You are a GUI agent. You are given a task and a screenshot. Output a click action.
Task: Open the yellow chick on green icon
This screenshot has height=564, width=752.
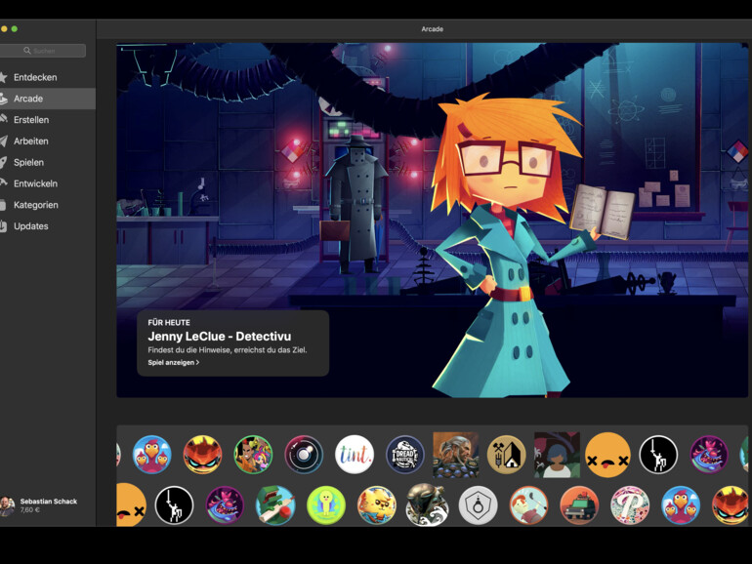click(325, 505)
